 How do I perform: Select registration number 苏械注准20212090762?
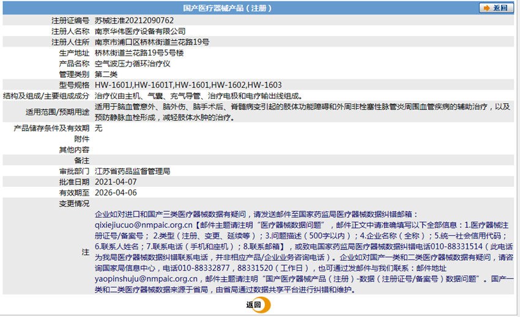coord(134,21)
